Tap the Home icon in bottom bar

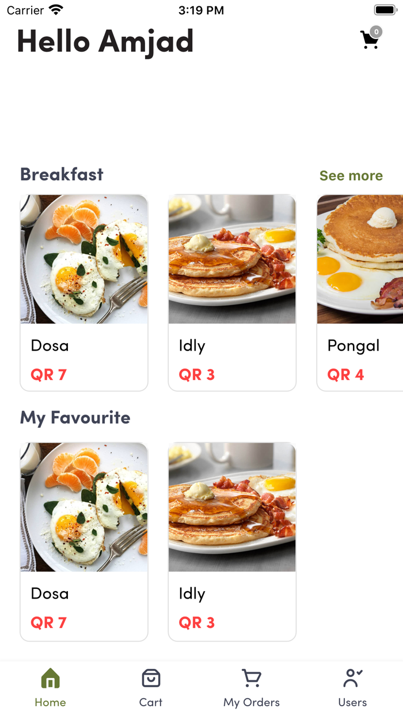point(50,679)
